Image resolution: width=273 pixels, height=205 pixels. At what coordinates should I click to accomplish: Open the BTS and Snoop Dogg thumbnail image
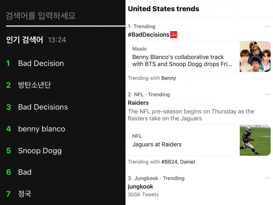tap(255, 57)
